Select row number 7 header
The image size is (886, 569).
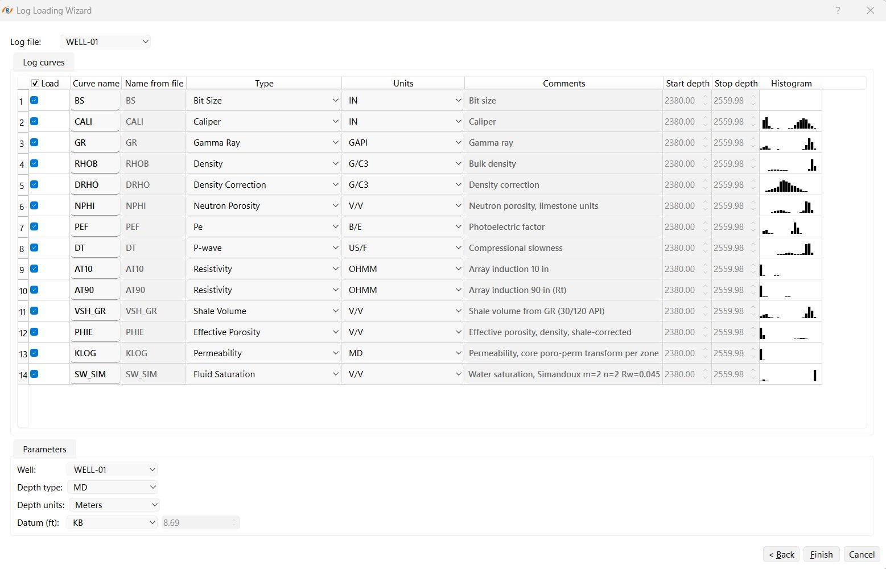point(23,227)
